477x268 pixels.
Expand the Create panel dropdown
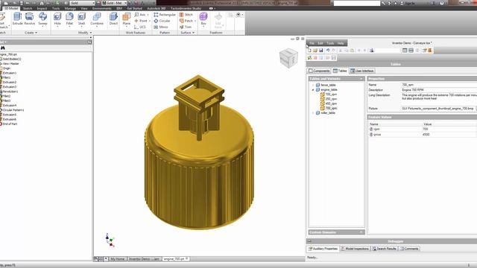pyautogui.click(x=31, y=33)
